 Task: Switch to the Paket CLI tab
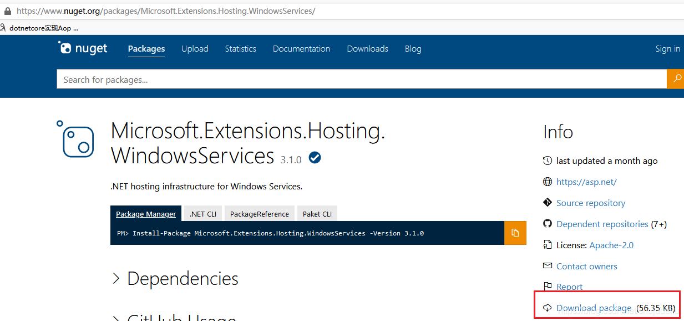tap(317, 214)
